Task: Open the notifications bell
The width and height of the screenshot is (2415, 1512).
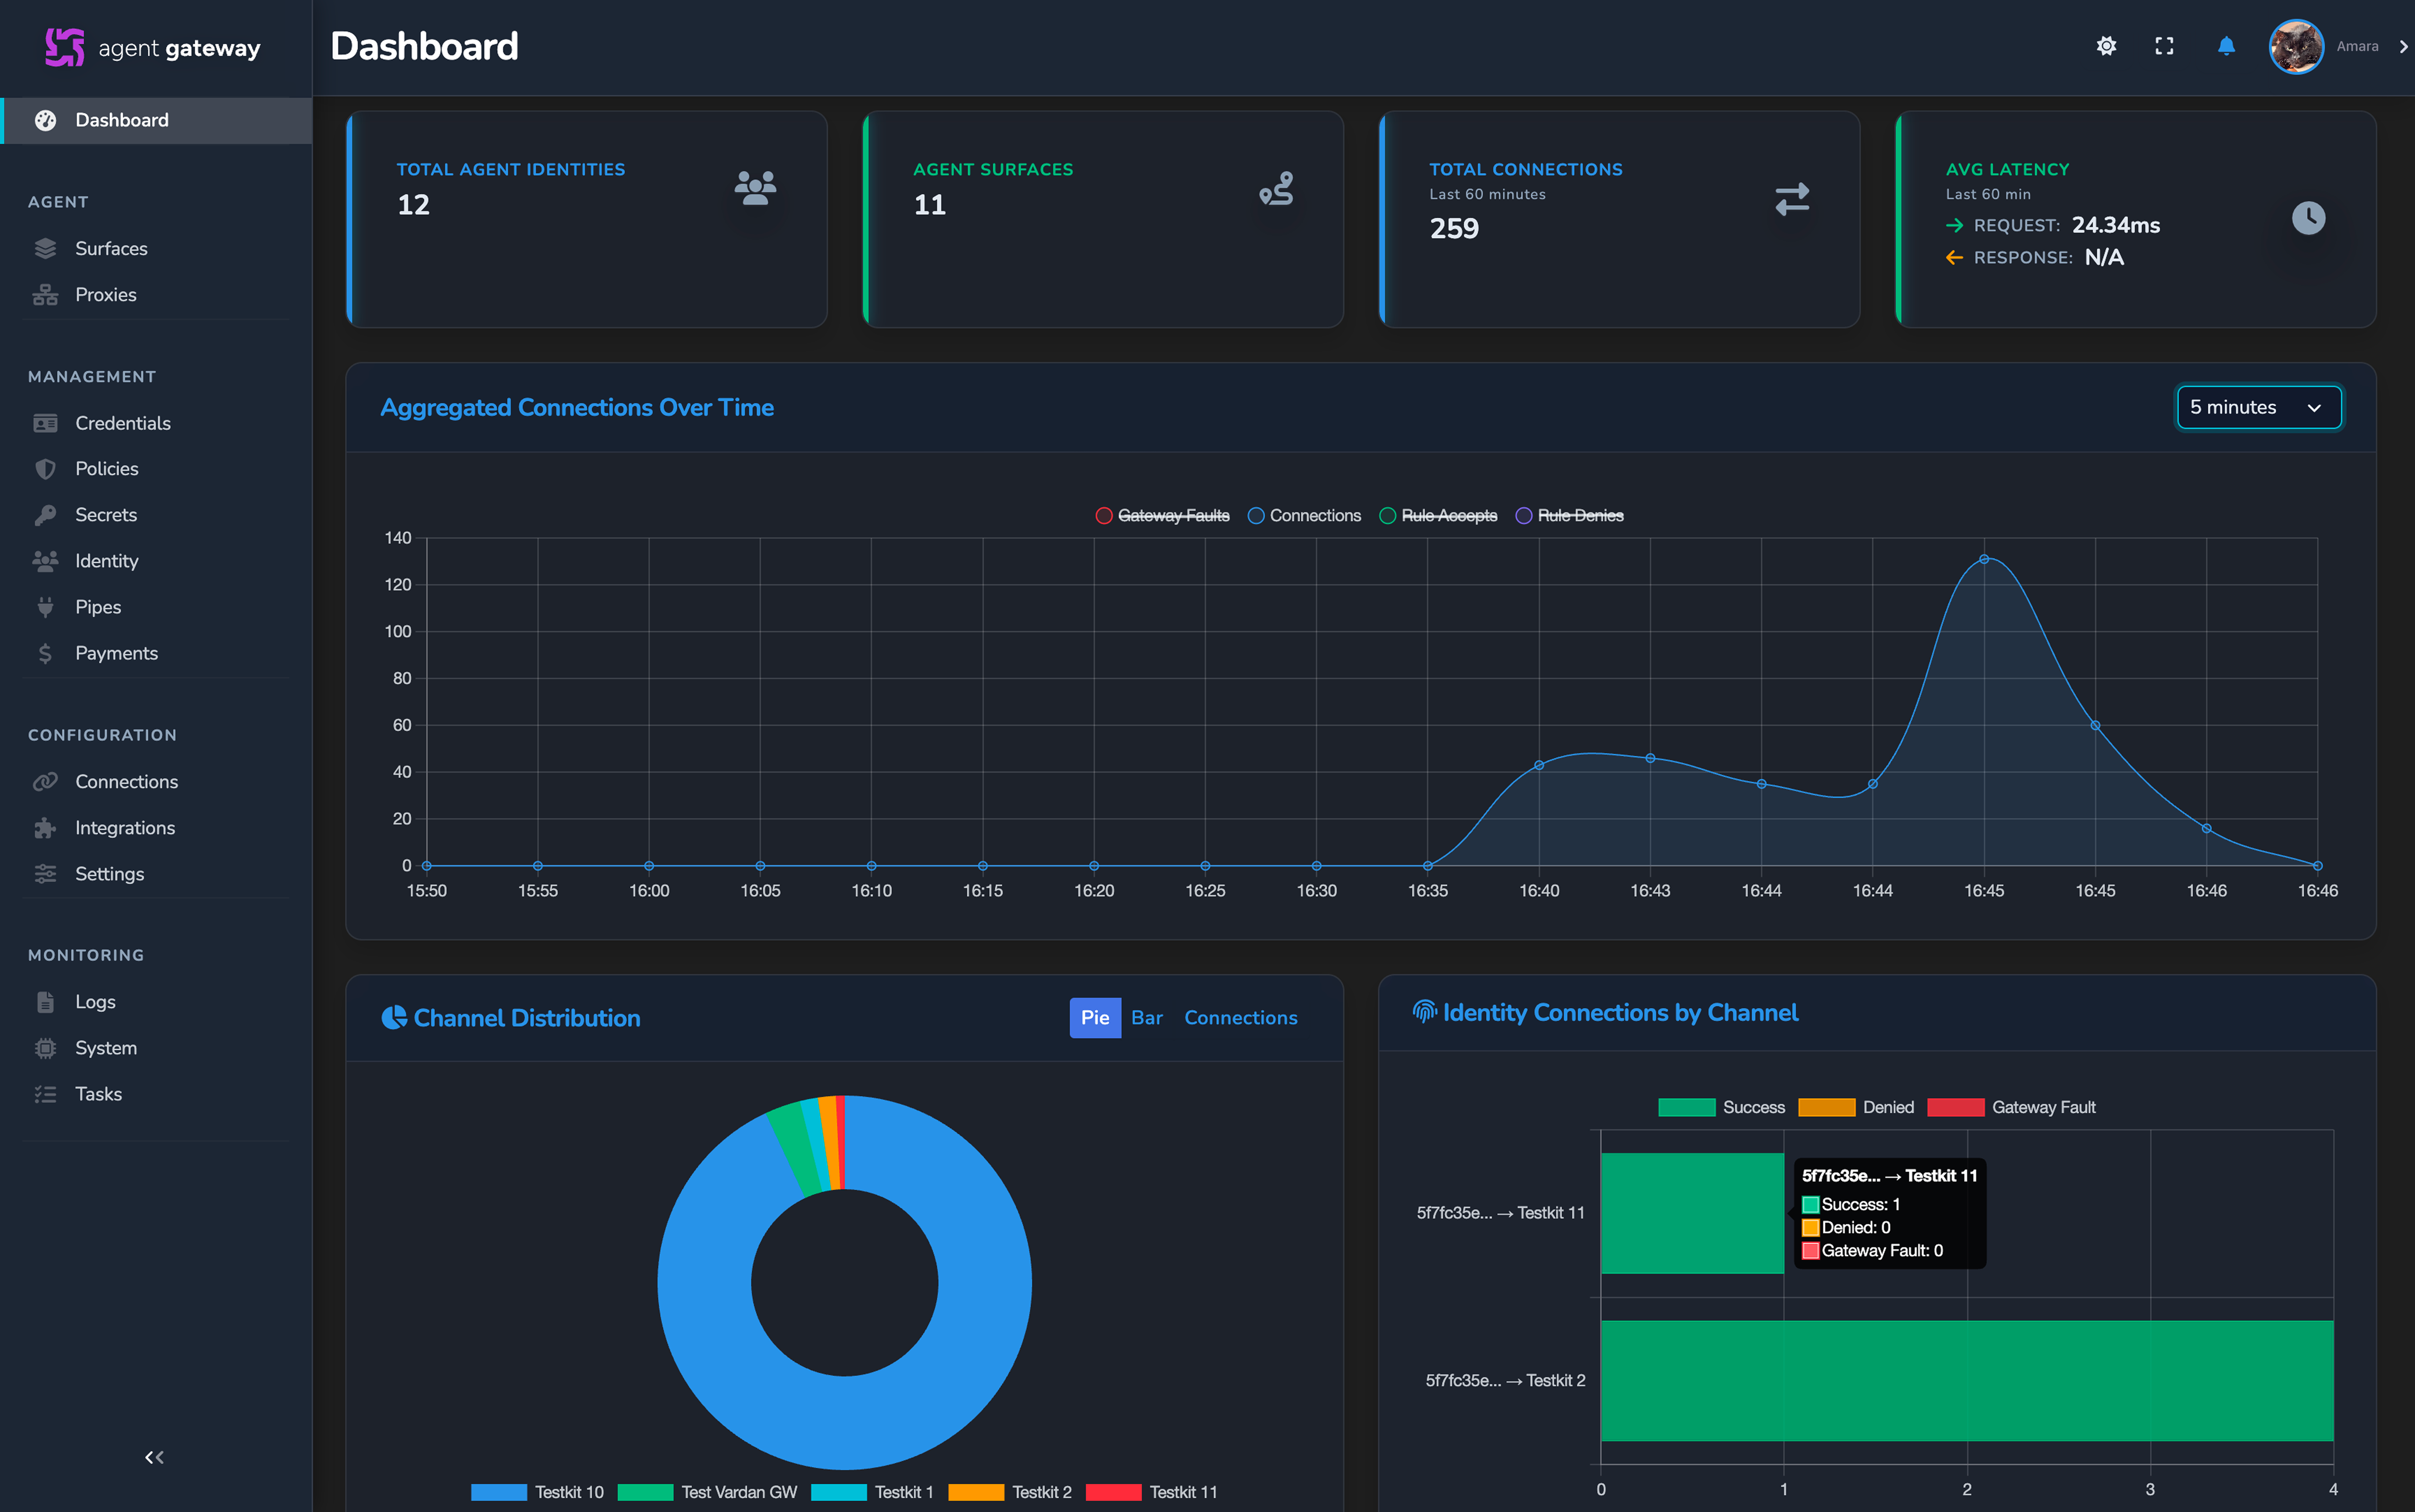Action: [2226, 46]
